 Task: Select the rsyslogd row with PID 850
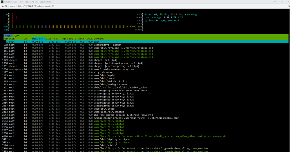(x=146, y=48)
